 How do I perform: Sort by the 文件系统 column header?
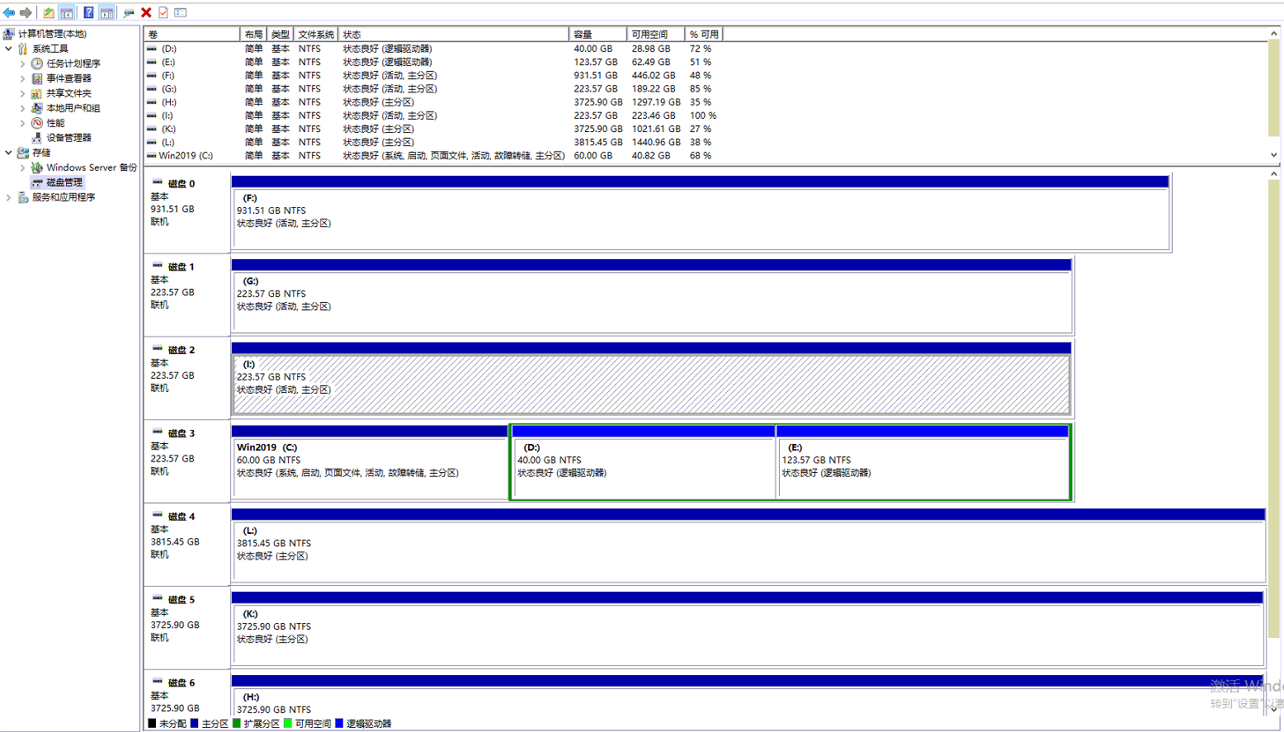[316, 34]
